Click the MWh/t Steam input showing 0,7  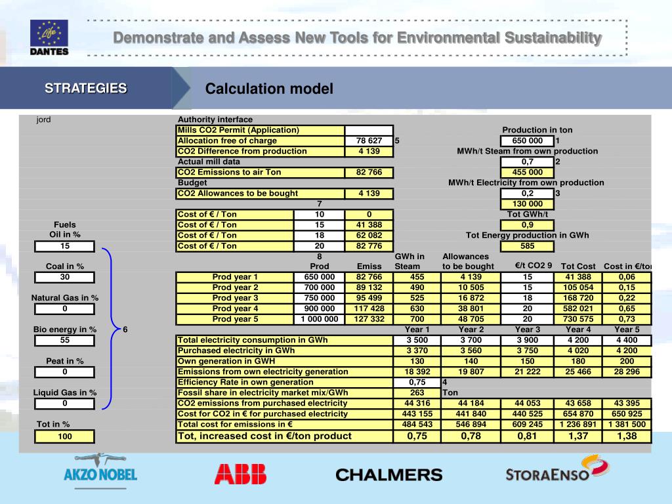pyautogui.click(x=527, y=161)
